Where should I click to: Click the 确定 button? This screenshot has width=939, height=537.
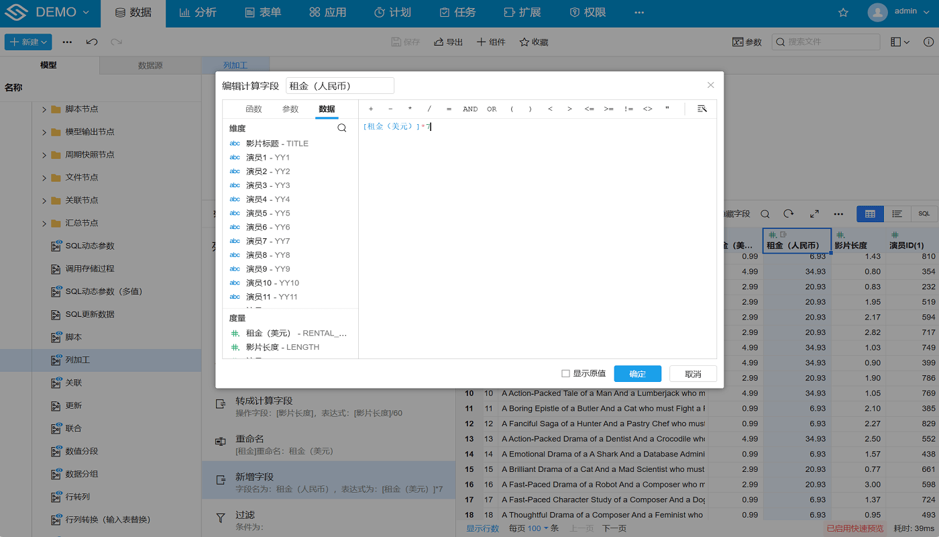[637, 374]
